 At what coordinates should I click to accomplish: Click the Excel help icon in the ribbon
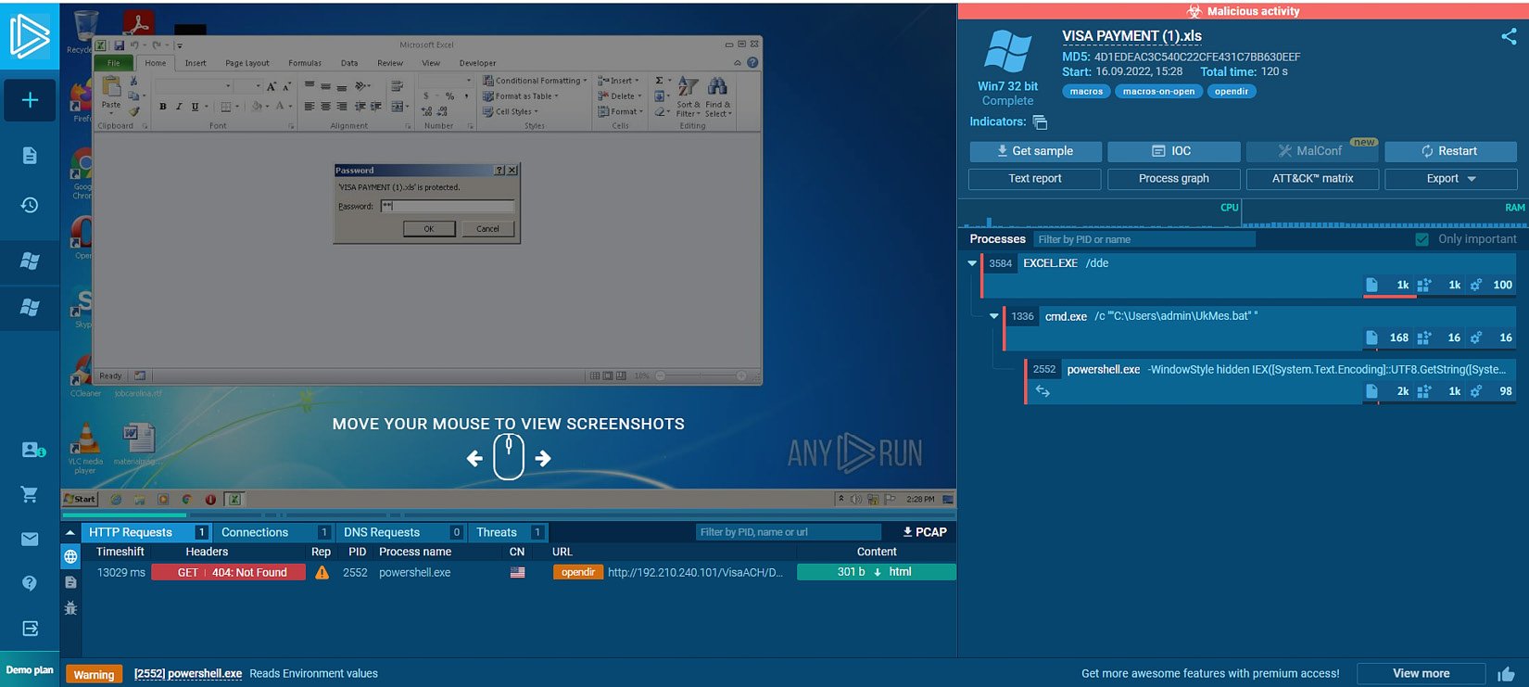click(752, 63)
